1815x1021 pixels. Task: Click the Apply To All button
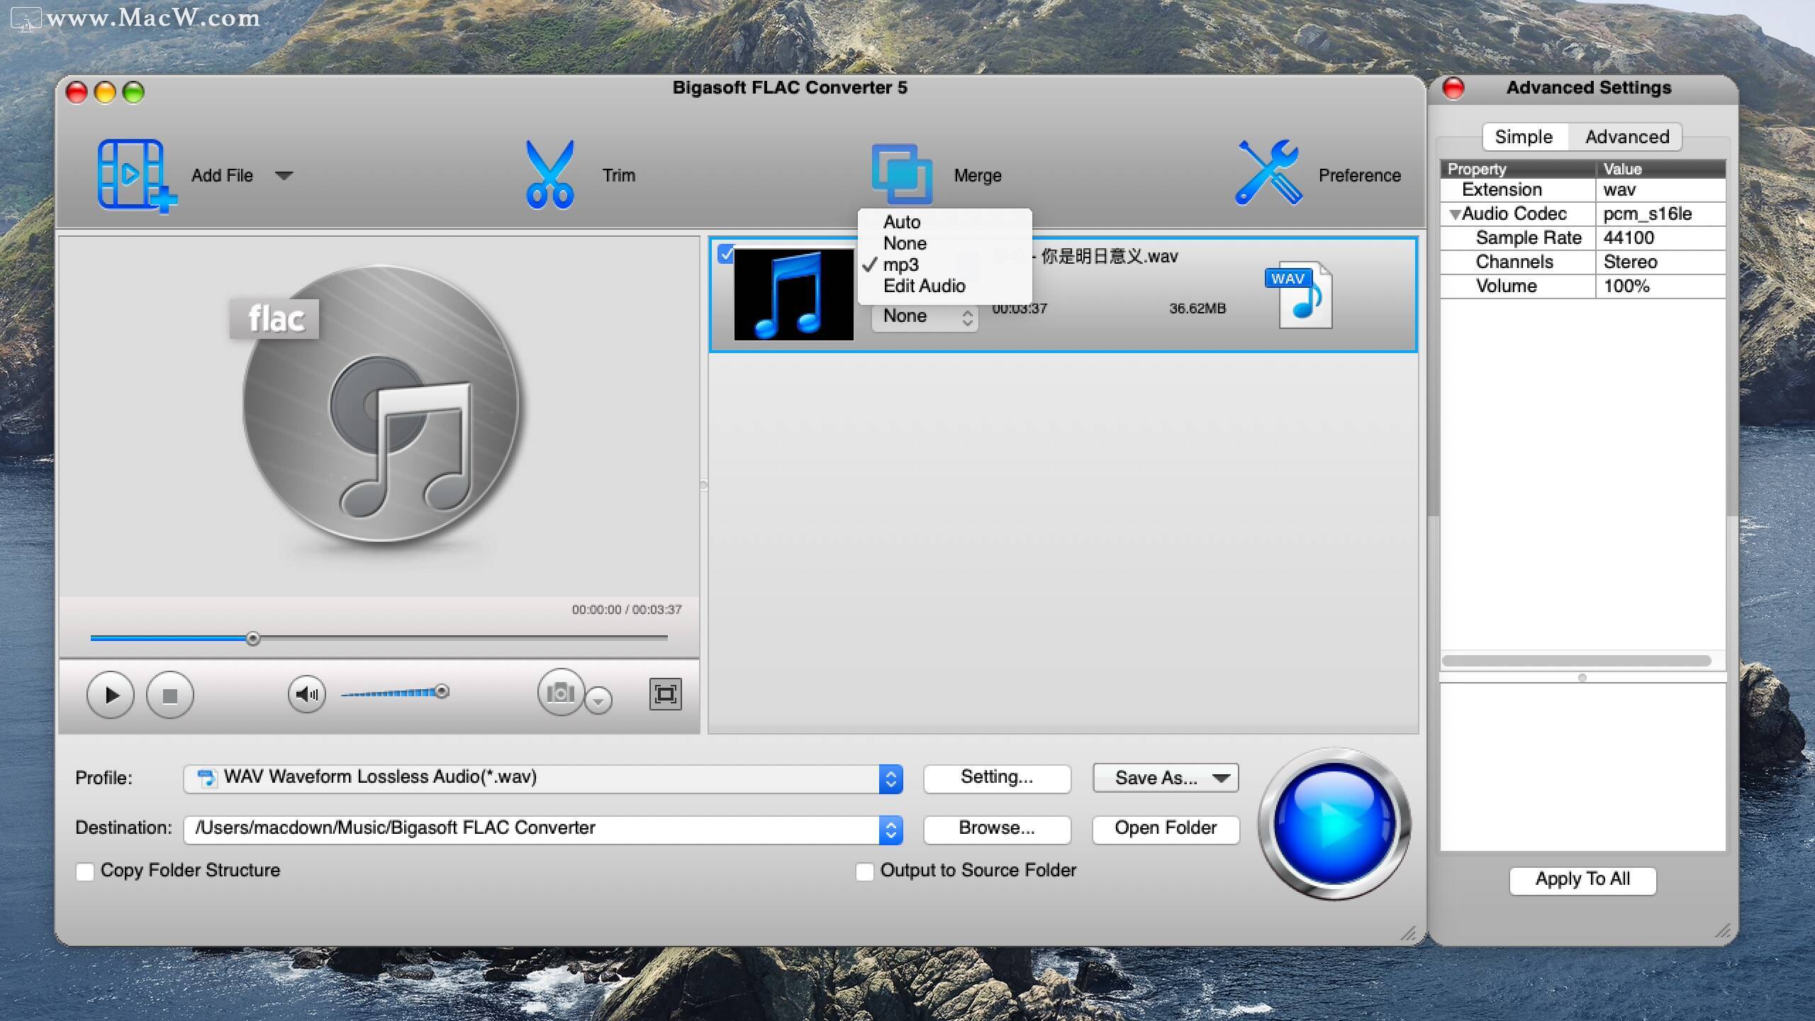[1582, 880]
